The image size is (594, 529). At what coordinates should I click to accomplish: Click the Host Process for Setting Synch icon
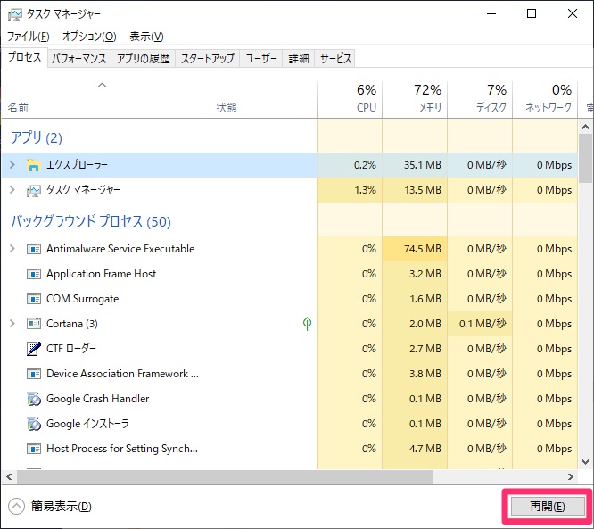point(34,449)
